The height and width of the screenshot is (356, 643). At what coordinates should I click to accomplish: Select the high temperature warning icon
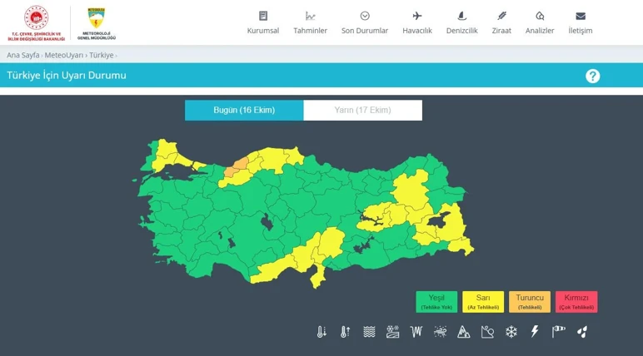346,332
